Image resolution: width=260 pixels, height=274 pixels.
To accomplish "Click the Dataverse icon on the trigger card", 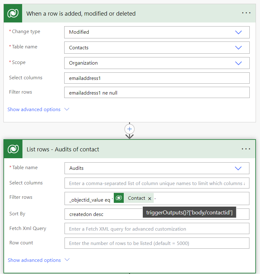I will click(x=13, y=13).
